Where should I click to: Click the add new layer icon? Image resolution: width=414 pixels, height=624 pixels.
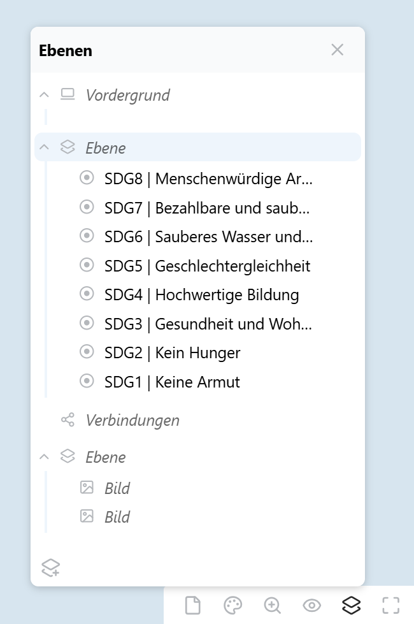(50, 567)
